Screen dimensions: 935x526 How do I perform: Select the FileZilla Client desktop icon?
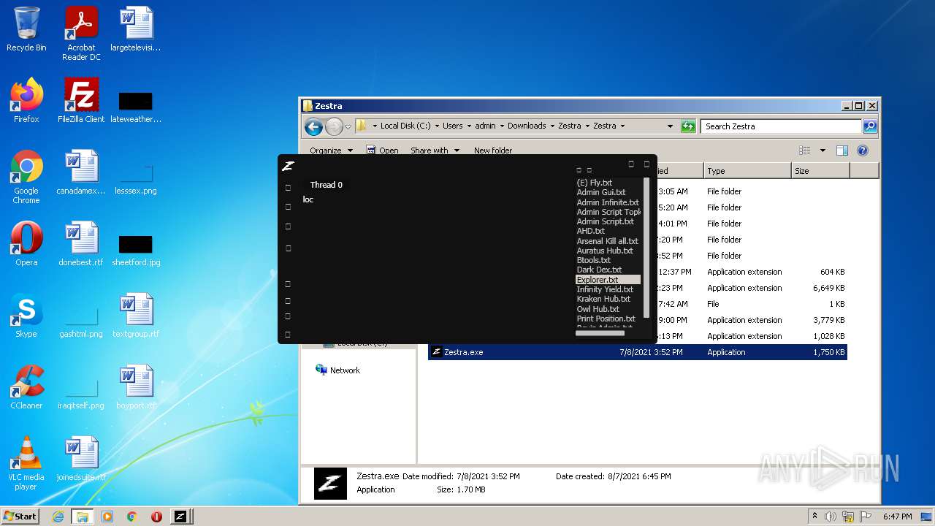pos(81,100)
